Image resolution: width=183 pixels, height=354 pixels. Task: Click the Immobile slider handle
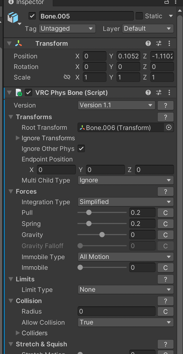tap(80, 267)
